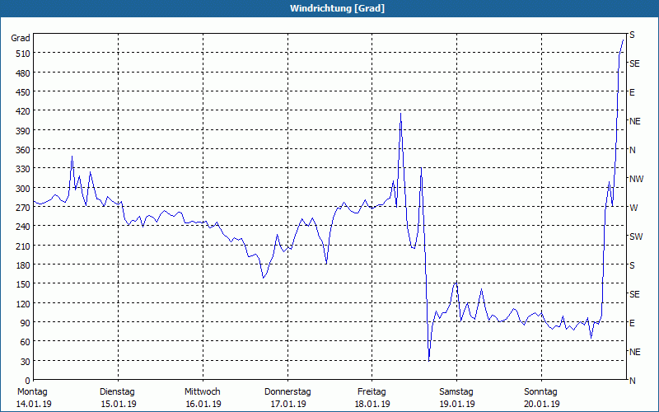659x412 pixels.
Task: Select the 450 degree axis label
Action: pos(24,92)
